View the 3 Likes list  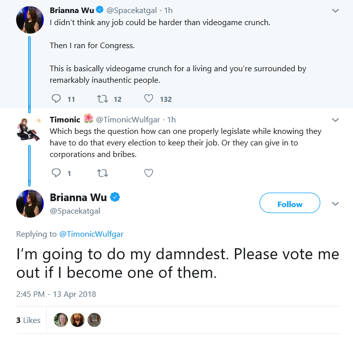point(28,320)
